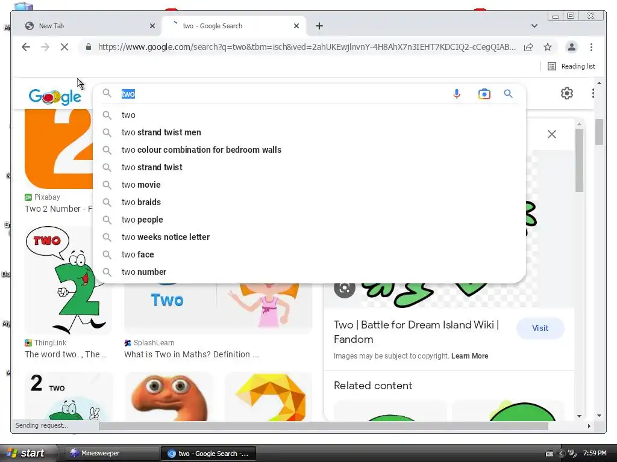
Task: Stop loading the page with X button
Action: click(x=64, y=47)
